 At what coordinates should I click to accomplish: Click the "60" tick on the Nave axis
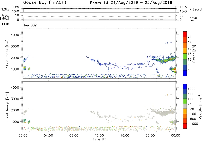[181, 15]
